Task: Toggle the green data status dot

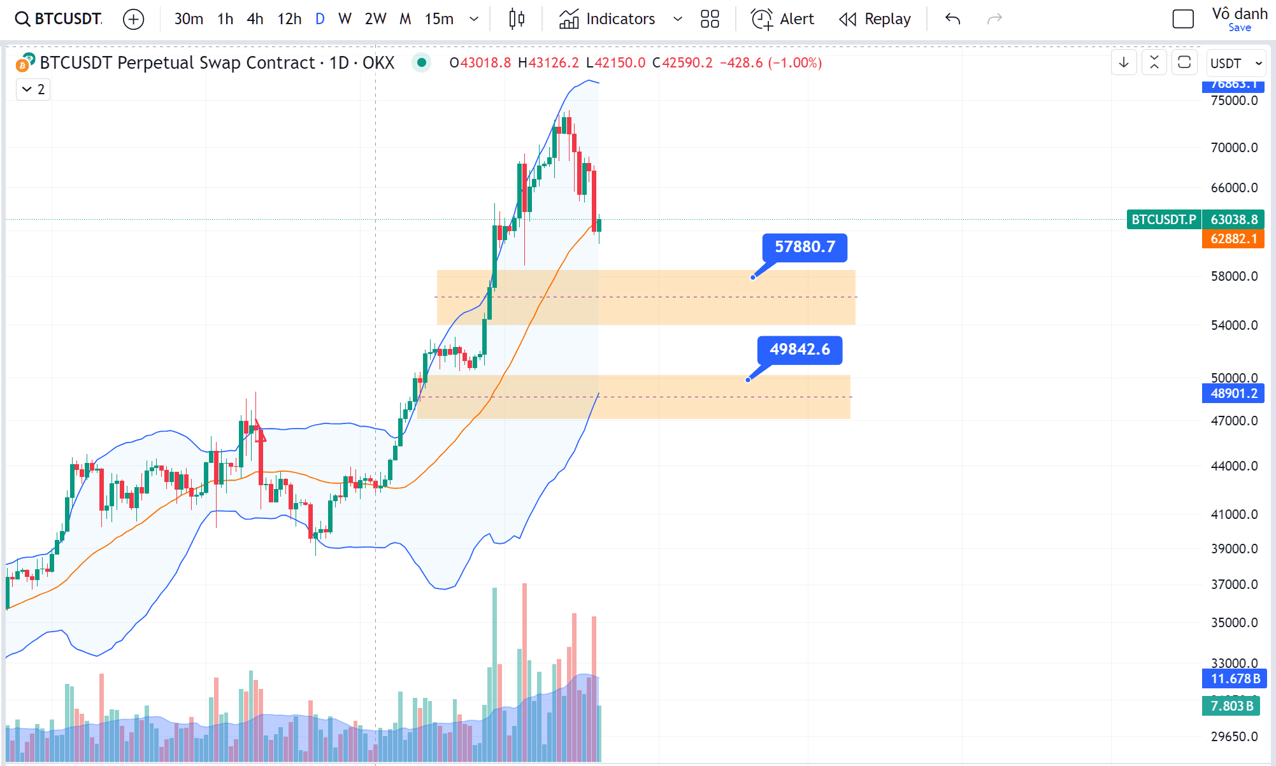Action: [x=421, y=63]
